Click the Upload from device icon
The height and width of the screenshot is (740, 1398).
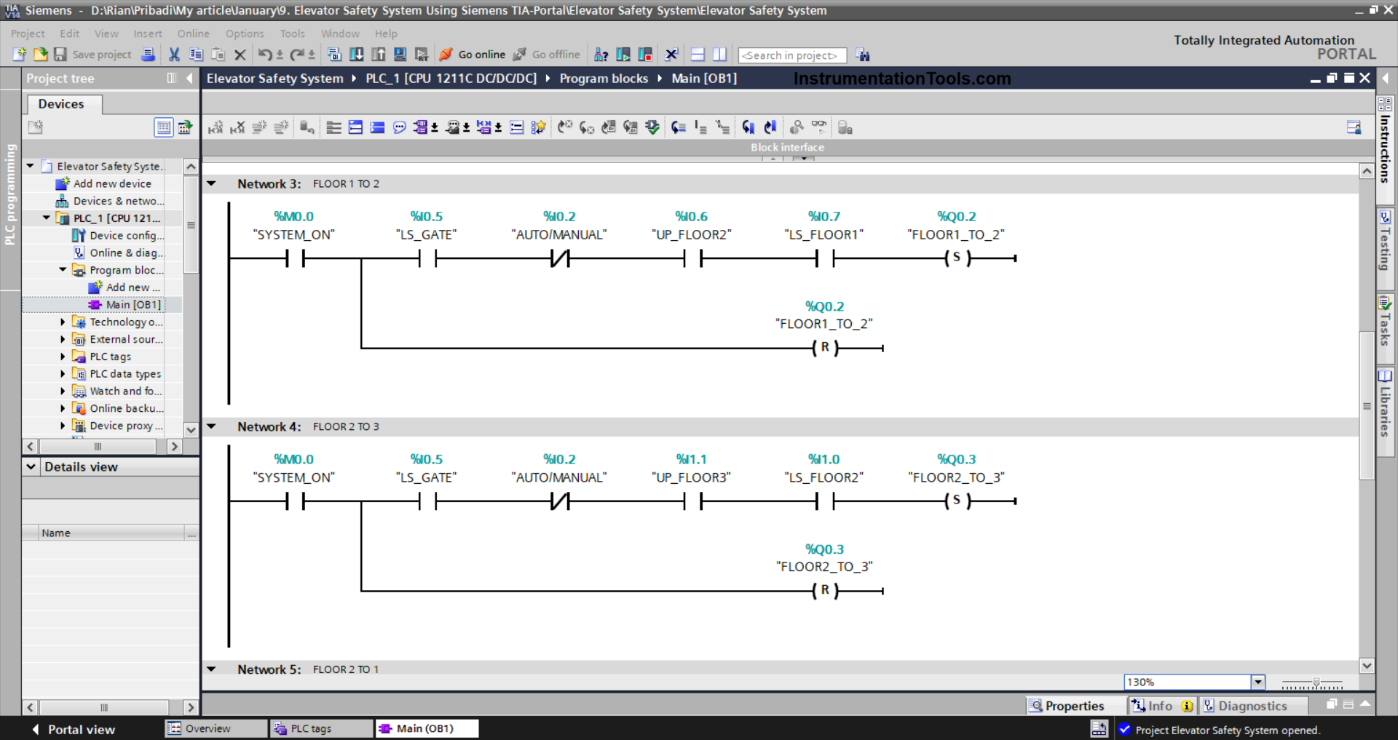pos(378,55)
